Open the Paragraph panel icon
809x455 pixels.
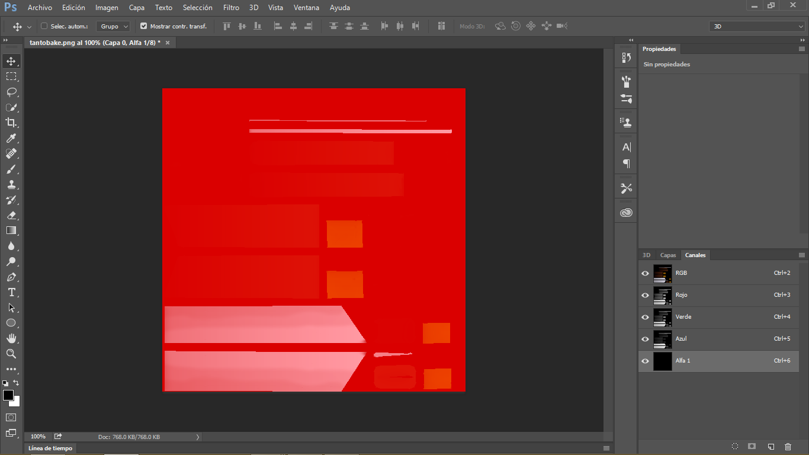[x=627, y=164]
